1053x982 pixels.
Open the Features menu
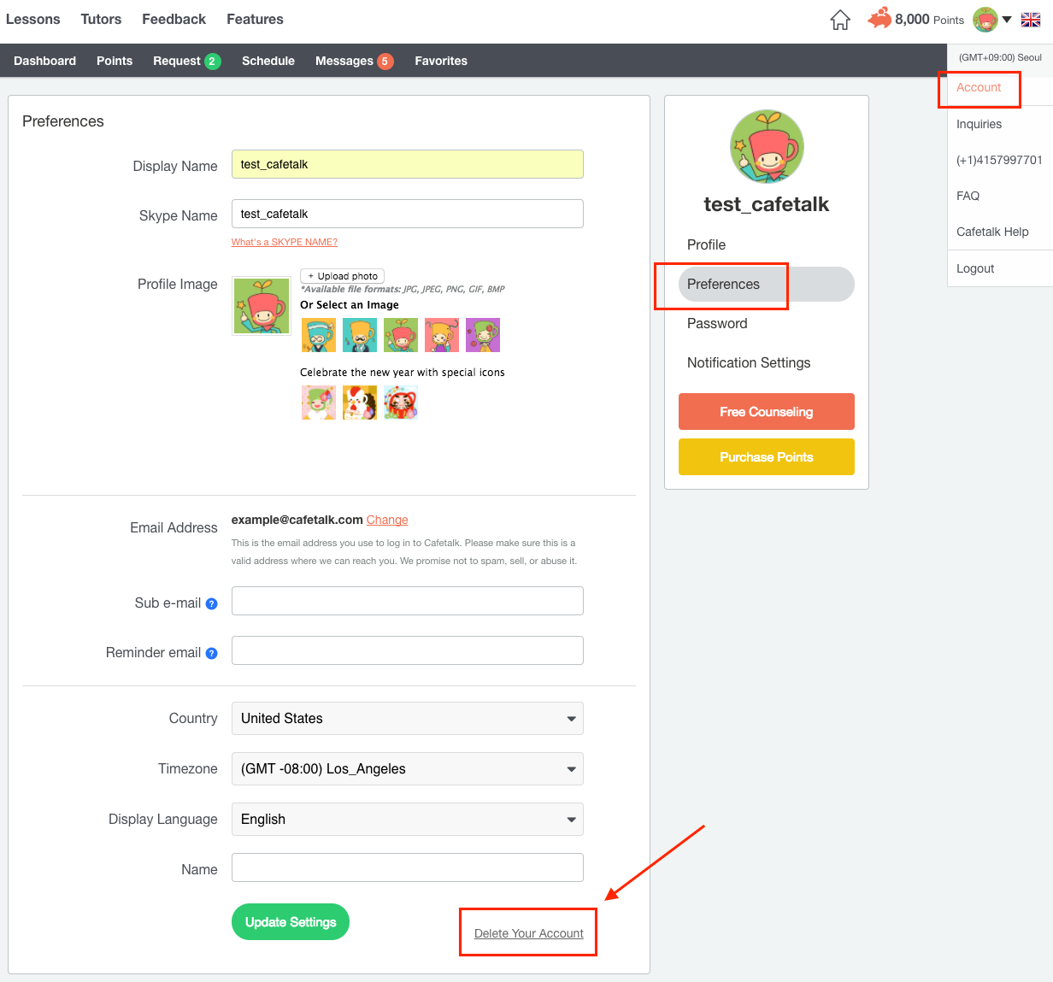pos(255,19)
